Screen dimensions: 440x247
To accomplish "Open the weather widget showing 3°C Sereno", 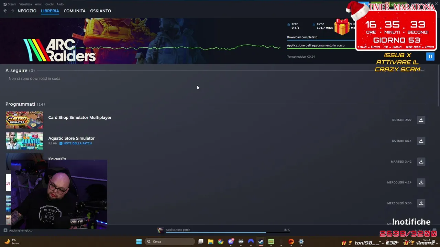I will 12,242.
